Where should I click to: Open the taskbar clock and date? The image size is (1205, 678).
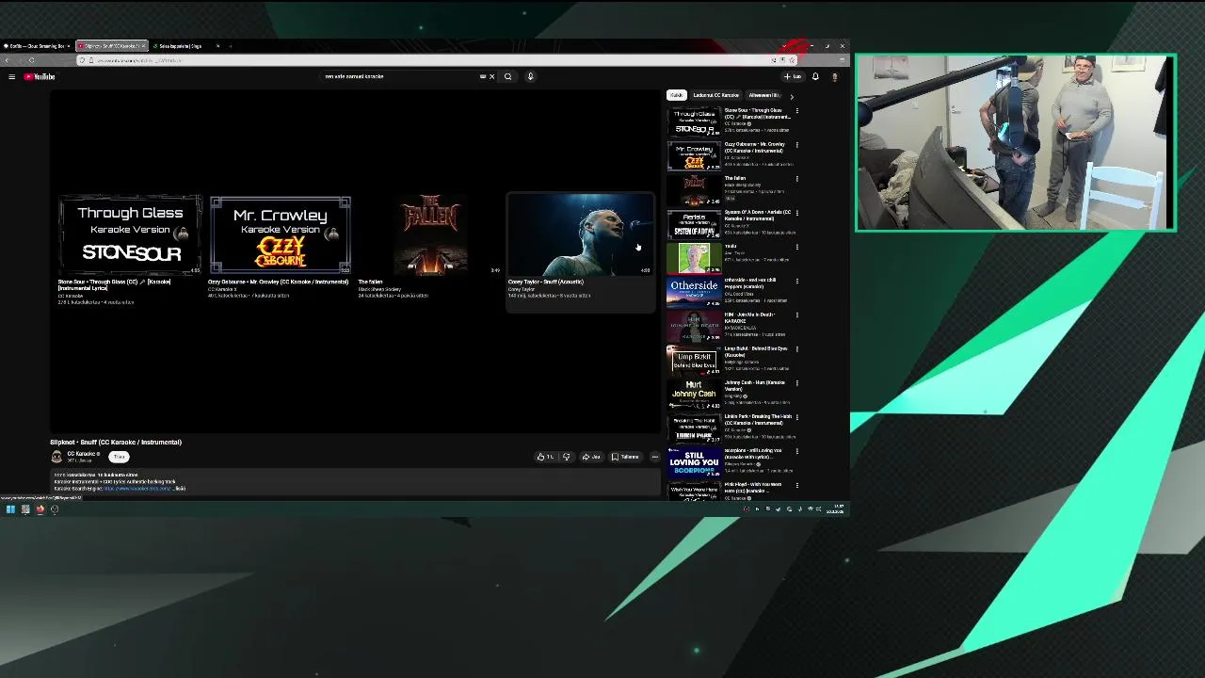pyautogui.click(x=836, y=509)
